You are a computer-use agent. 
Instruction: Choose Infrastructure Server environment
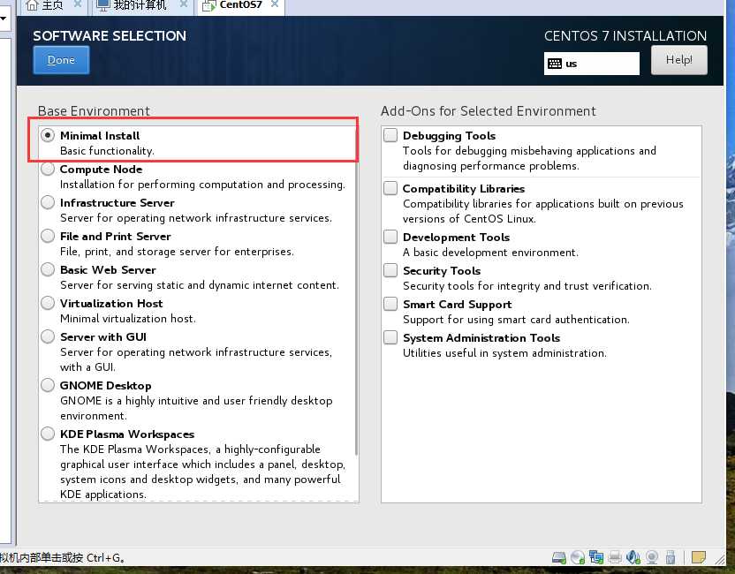tap(48, 202)
